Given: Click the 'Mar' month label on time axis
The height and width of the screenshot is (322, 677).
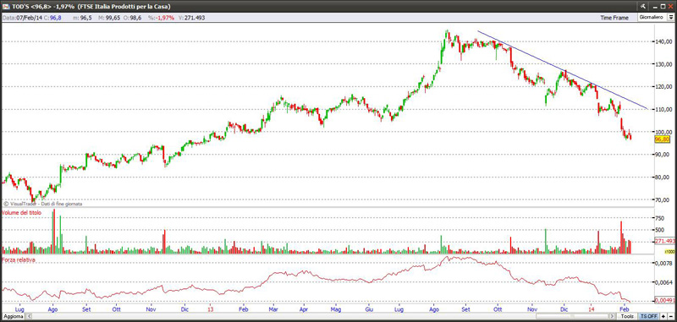Looking at the screenshot, I should pyautogui.click(x=272, y=309).
